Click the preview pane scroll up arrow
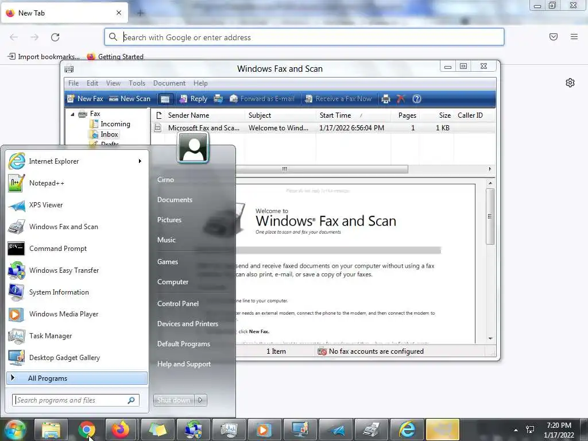The height and width of the screenshot is (441, 588). coord(490,183)
